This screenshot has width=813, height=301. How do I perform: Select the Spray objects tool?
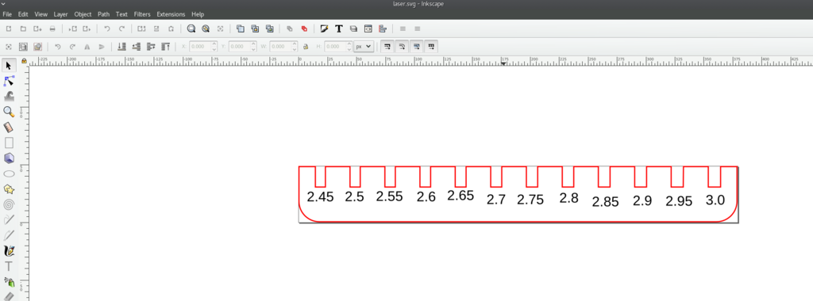9,282
